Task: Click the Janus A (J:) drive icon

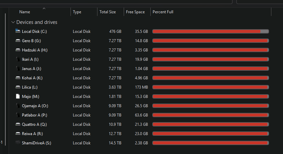Action: pyautogui.click(x=18, y=68)
